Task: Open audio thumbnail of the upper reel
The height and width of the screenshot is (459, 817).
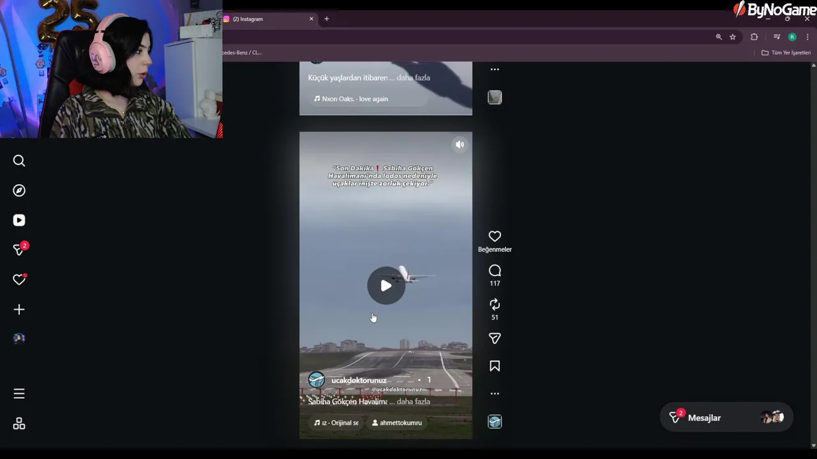Action: click(x=495, y=97)
